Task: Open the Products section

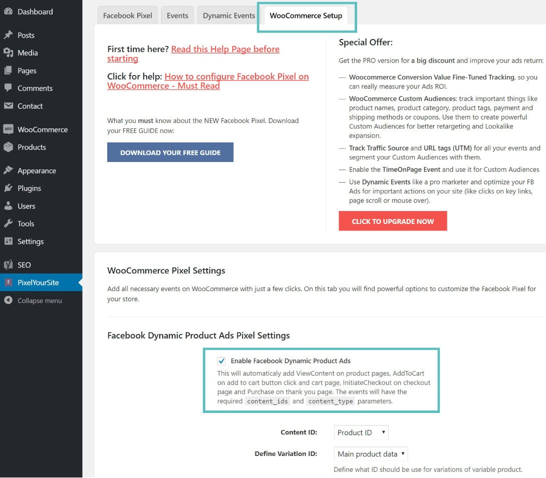Action: click(x=31, y=147)
